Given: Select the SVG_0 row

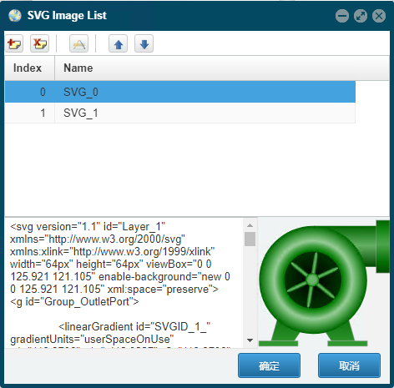Looking at the screenshot, I should 180,92.
